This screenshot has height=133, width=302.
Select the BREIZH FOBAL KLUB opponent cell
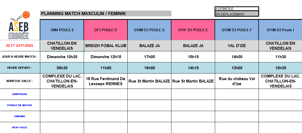pos(106,46)
